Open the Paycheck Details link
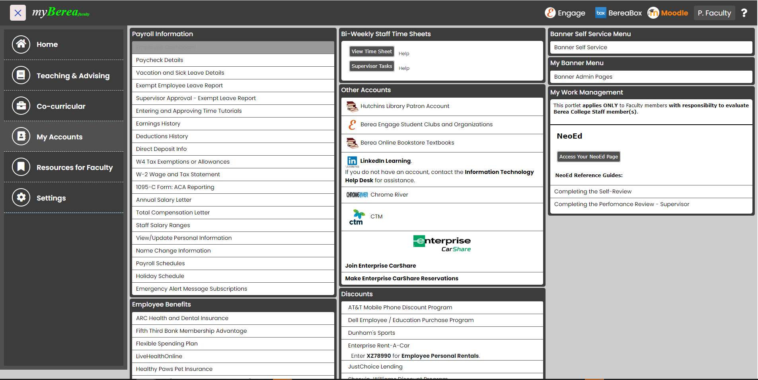758x380 pixels. [160, 60]
